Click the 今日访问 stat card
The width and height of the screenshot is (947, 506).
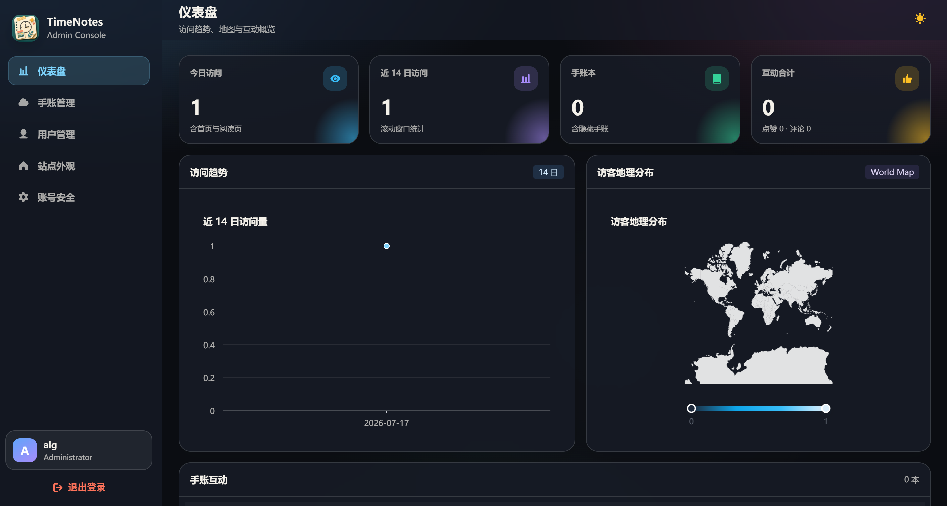[268, 99]
